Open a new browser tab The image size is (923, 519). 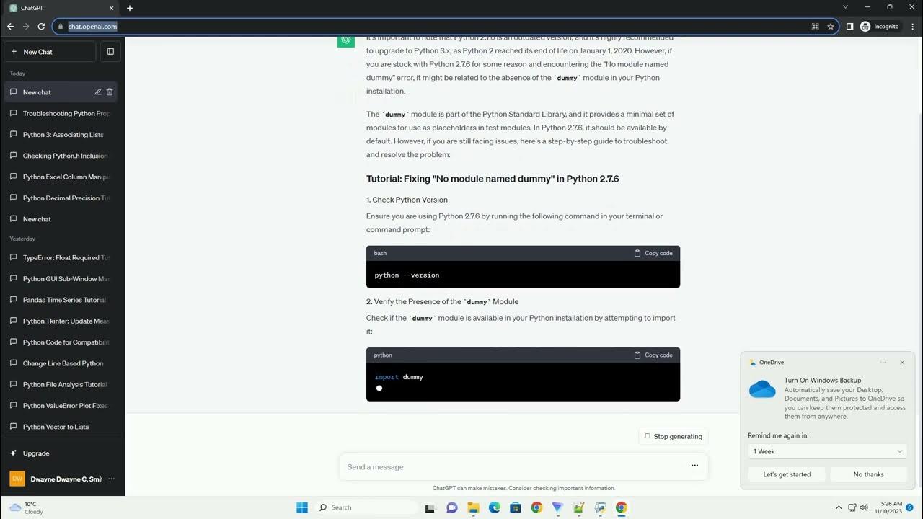coord(130,8)
